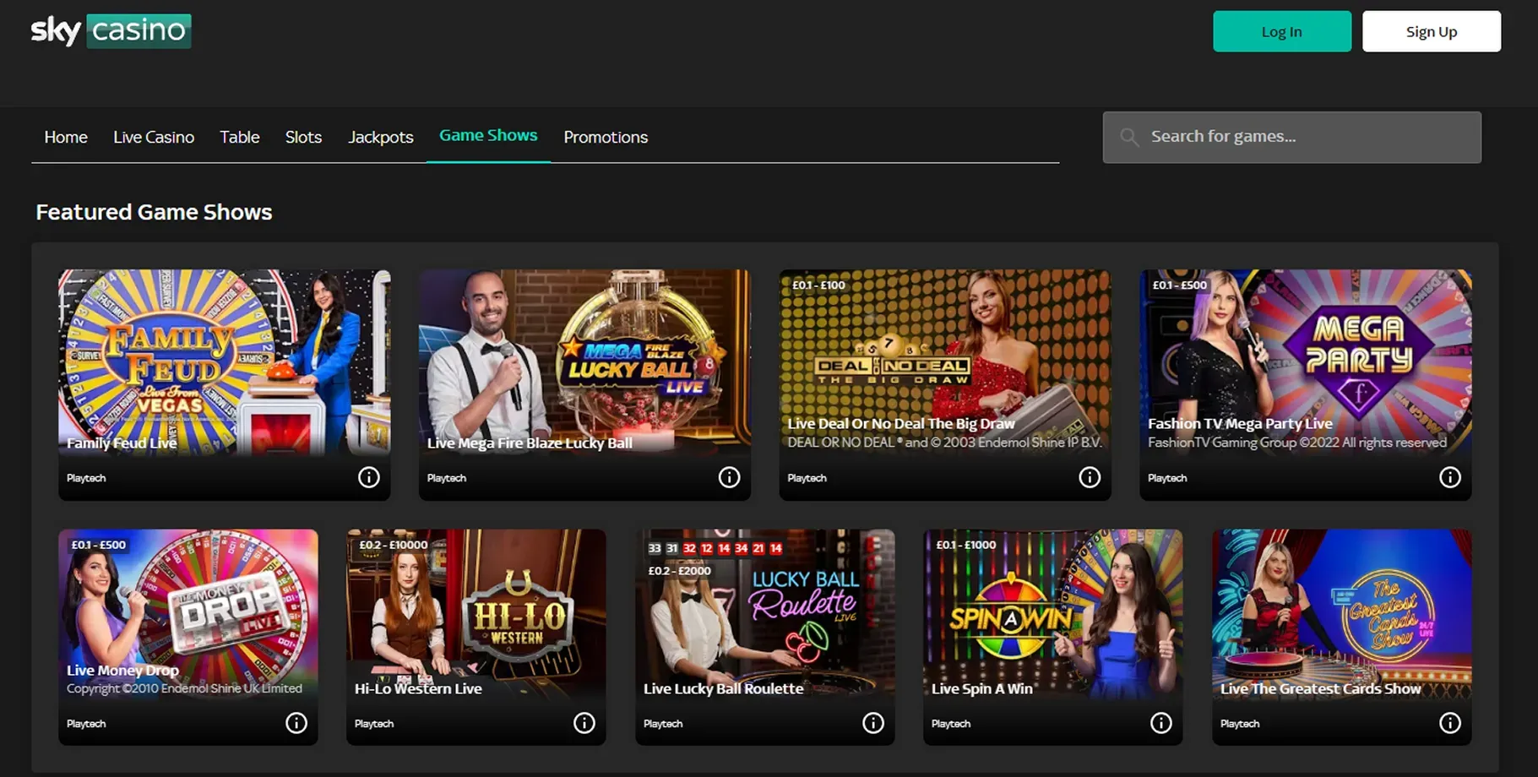1538x777 pixels.
Task: Click the Endemol Shine UK Limited copyright text
Action: pos(184,688)
